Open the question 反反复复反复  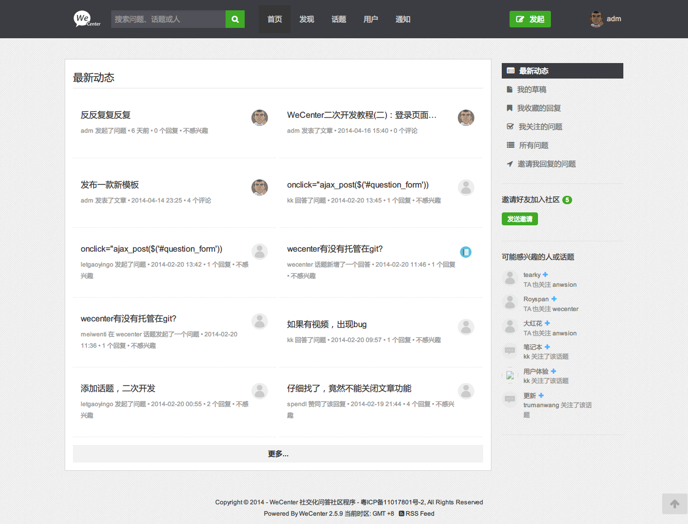[106, 115]
